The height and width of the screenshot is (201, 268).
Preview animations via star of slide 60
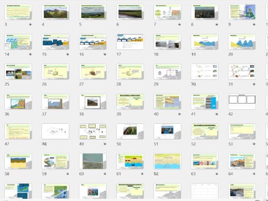(105, 174)
